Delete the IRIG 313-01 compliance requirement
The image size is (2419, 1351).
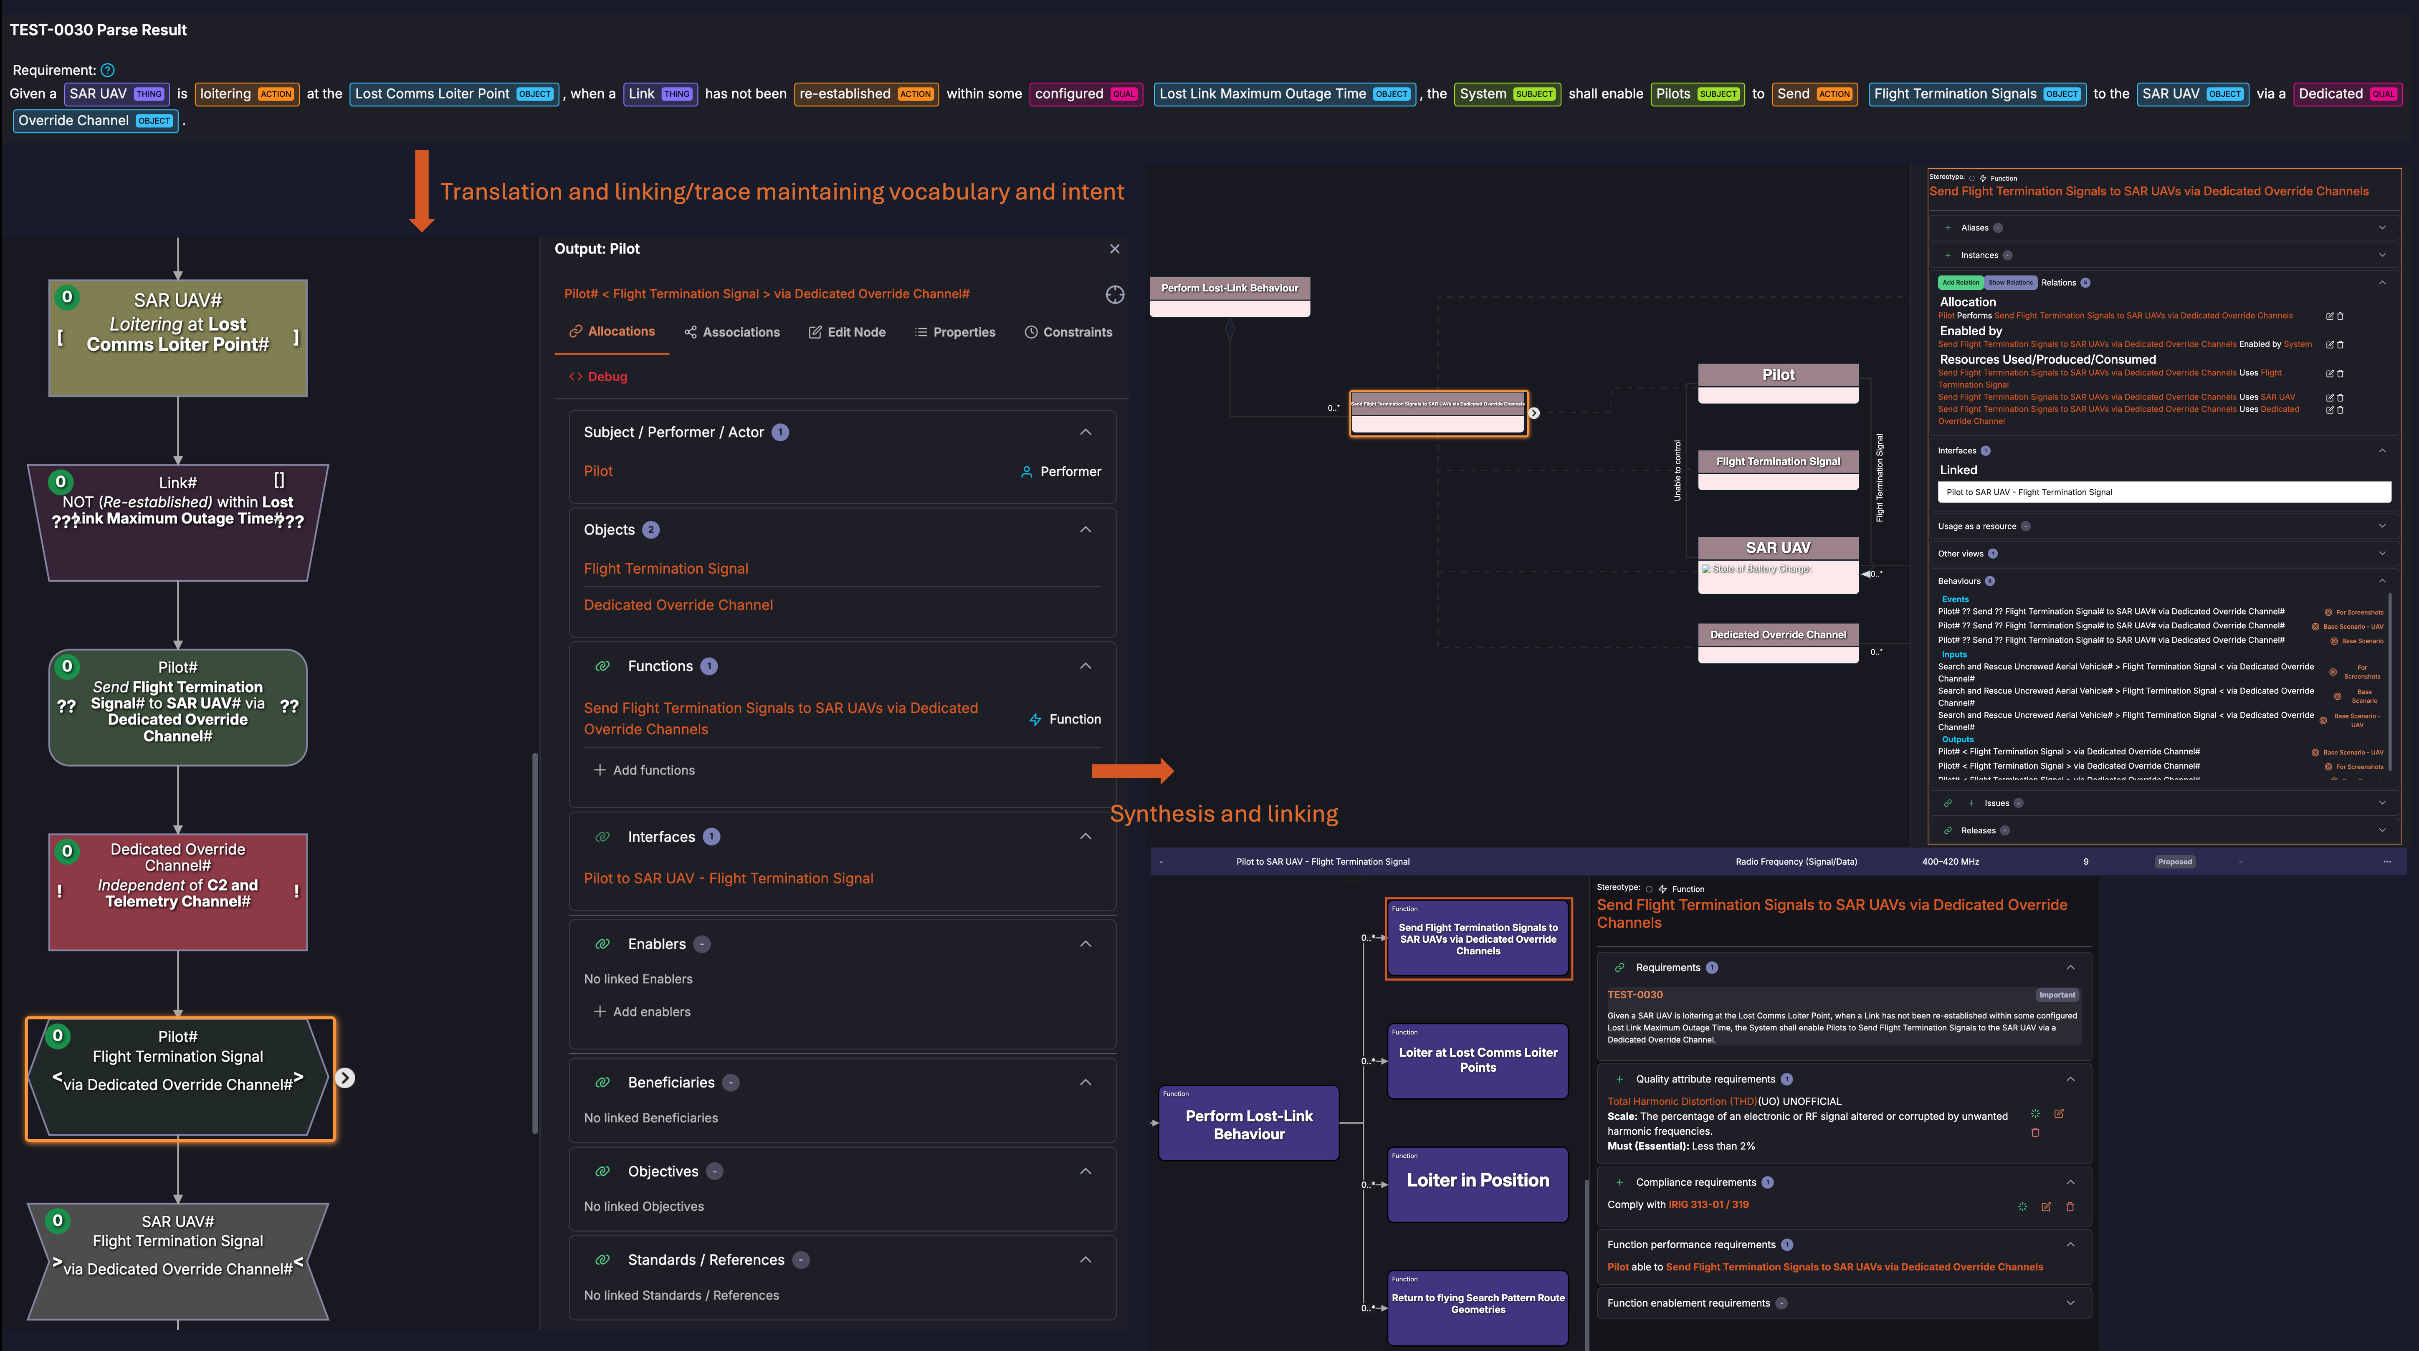point(2070,1207)
